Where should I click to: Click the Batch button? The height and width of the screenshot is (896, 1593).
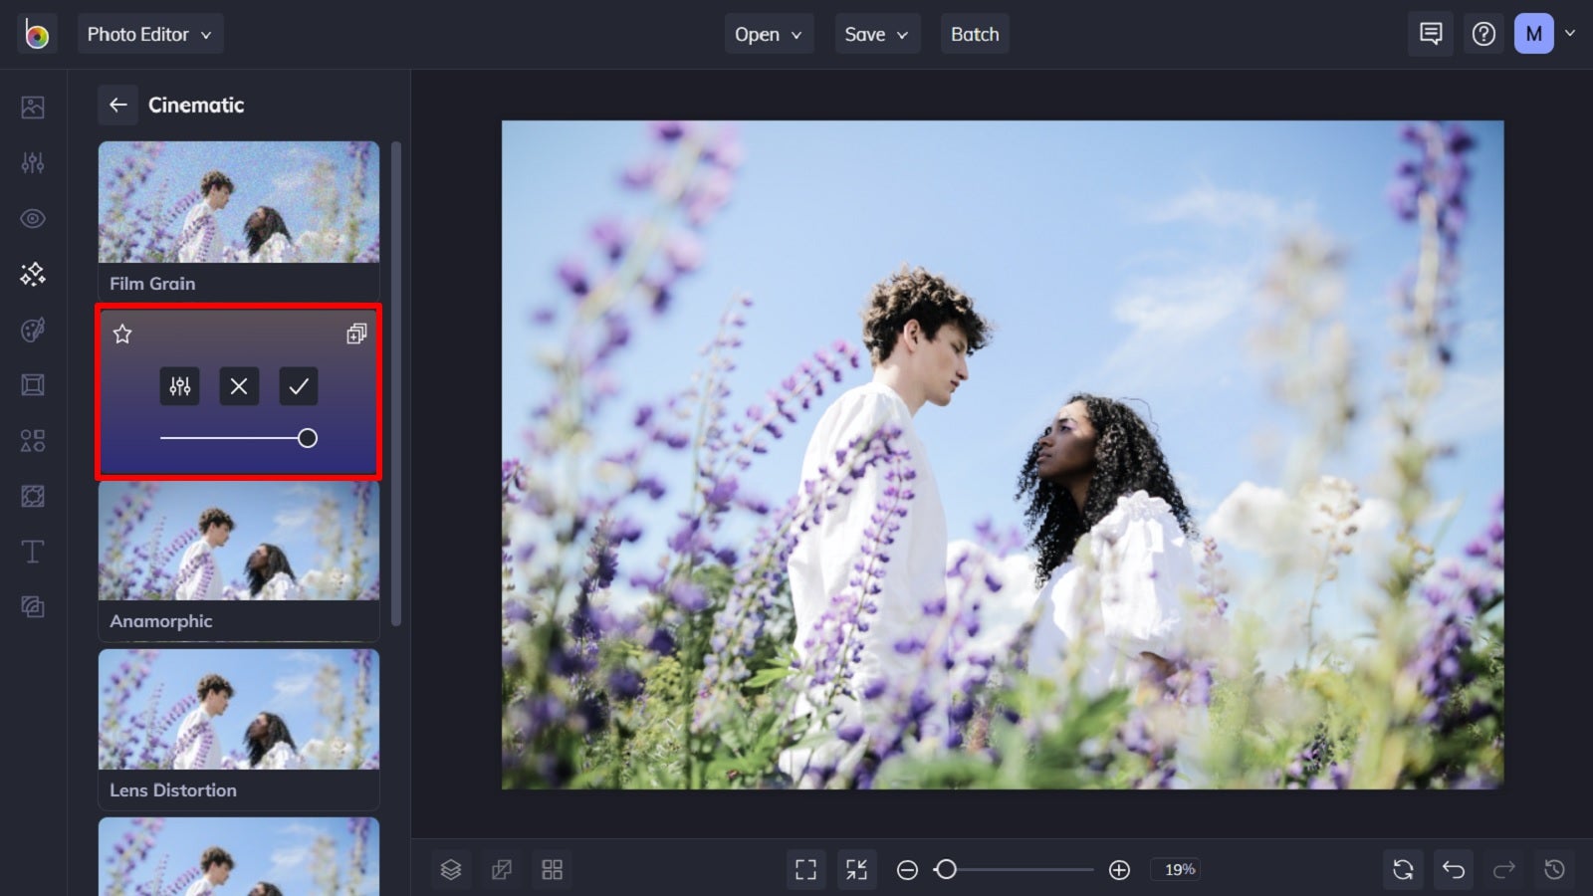(975, 33)
